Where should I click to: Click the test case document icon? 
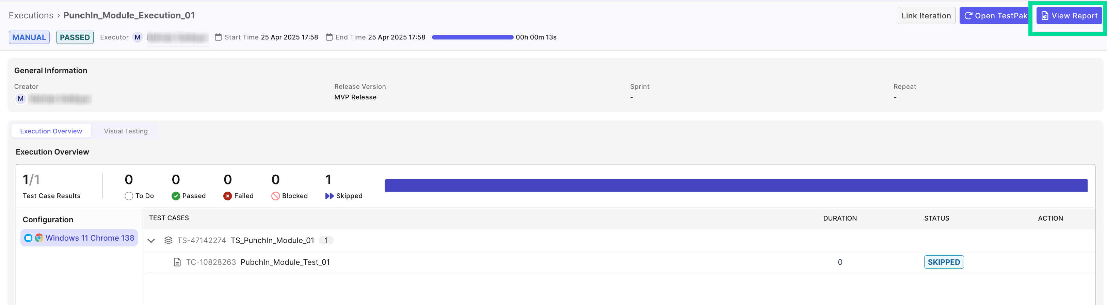tap(177, 262)
